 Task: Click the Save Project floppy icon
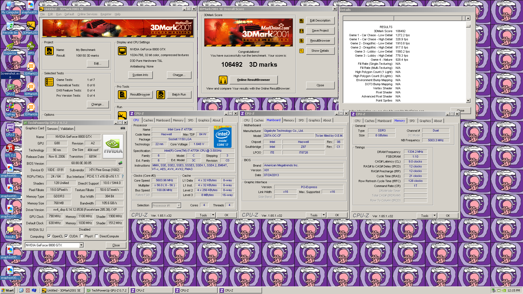(x=302, y=31)
